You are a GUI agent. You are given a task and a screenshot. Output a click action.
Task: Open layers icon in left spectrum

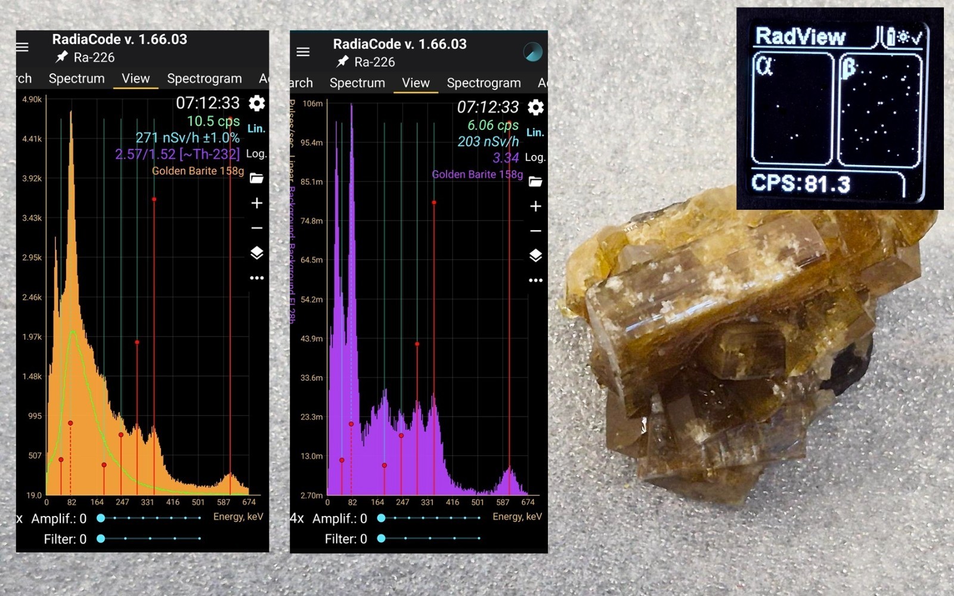(x=257, y=253)
